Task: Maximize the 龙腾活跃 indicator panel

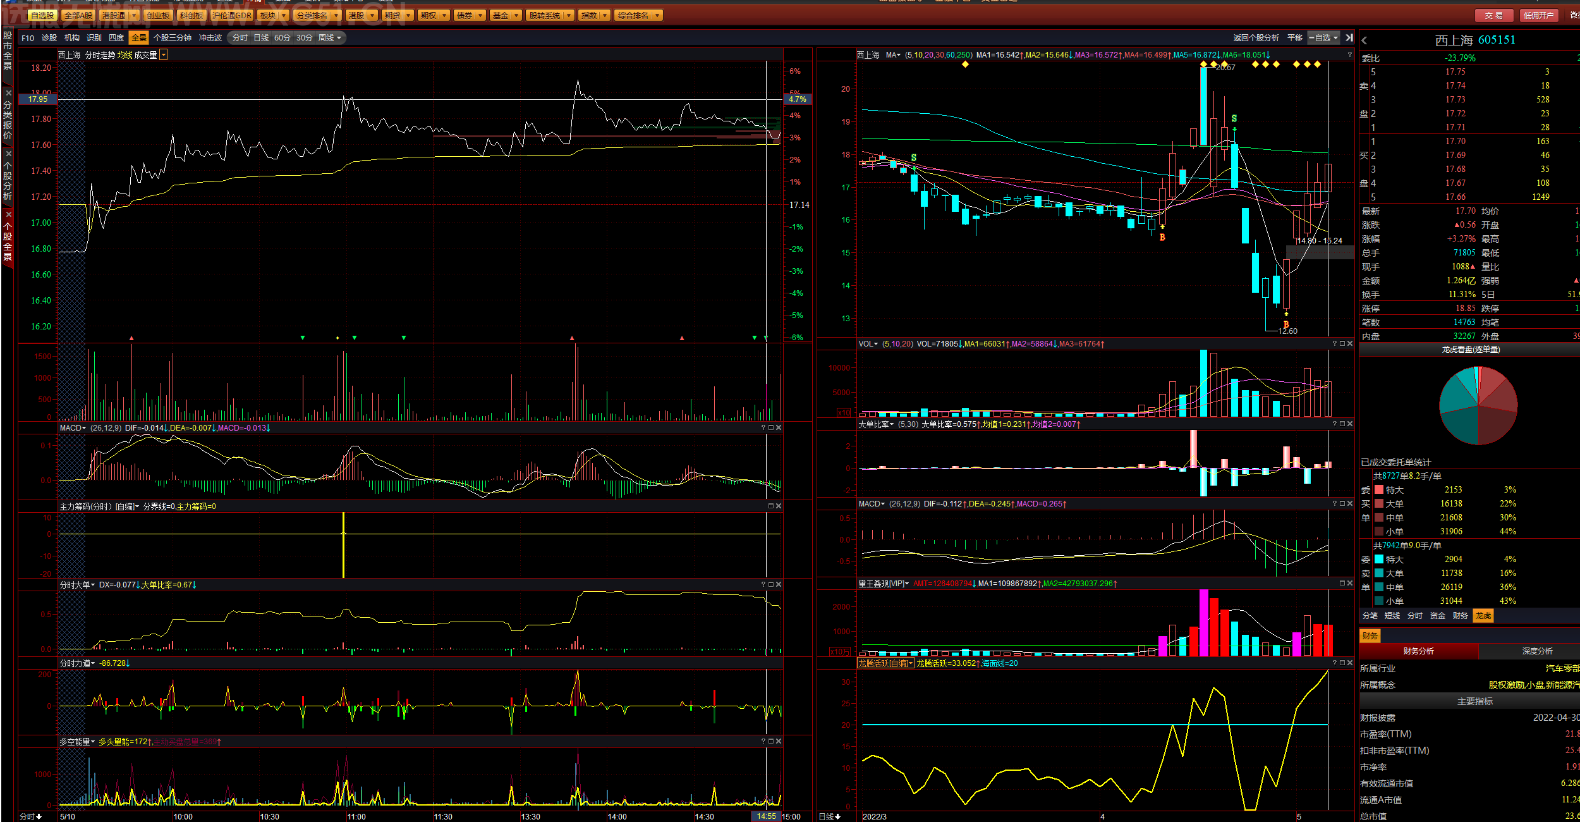Action: coord(1342,663)
